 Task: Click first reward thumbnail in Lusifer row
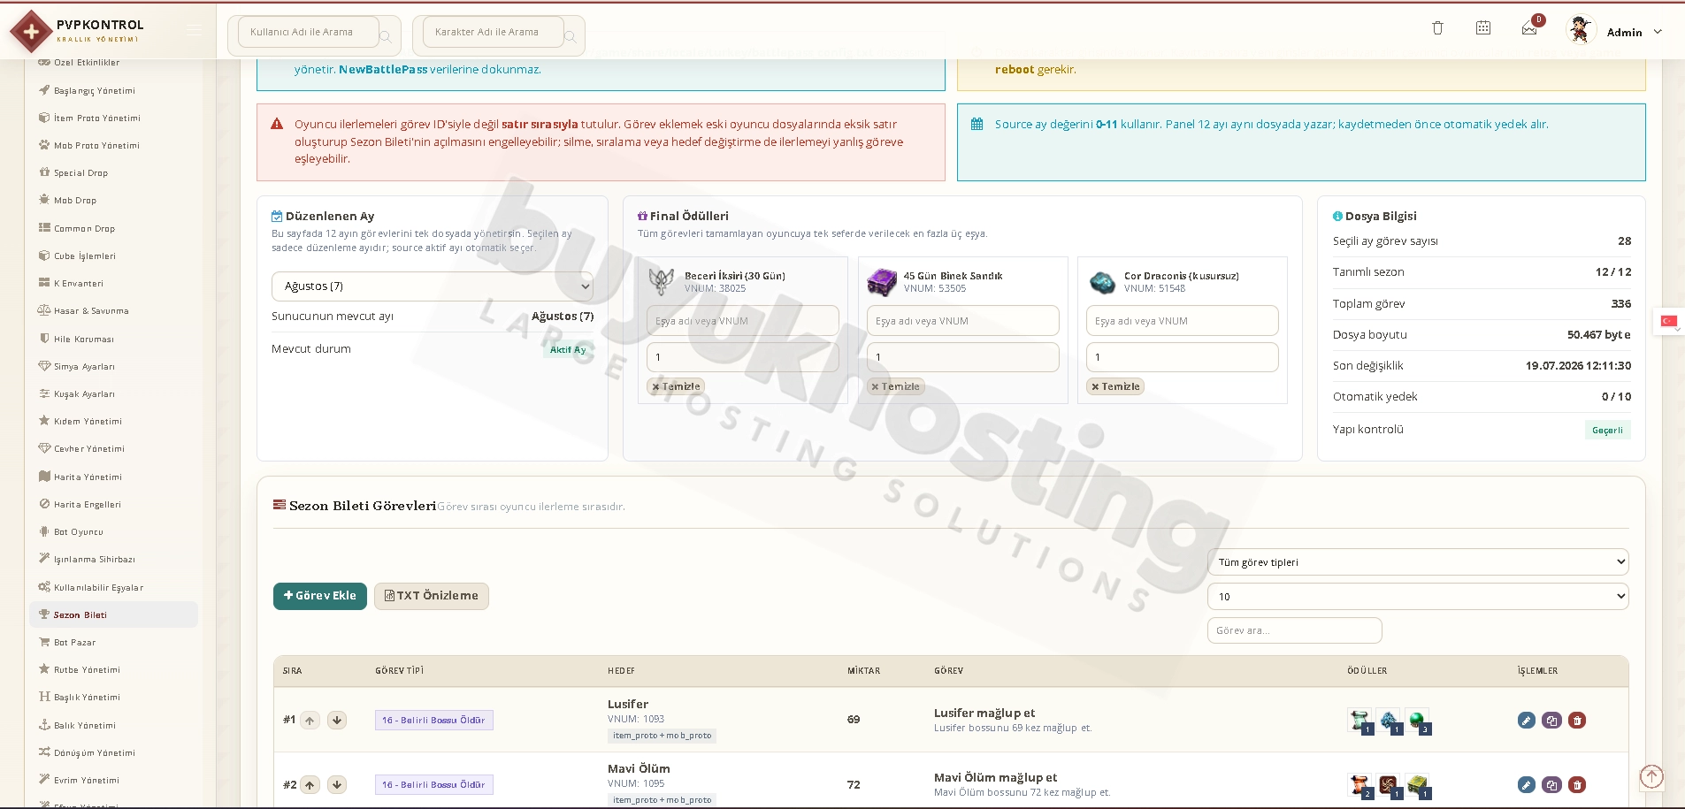1360,721
